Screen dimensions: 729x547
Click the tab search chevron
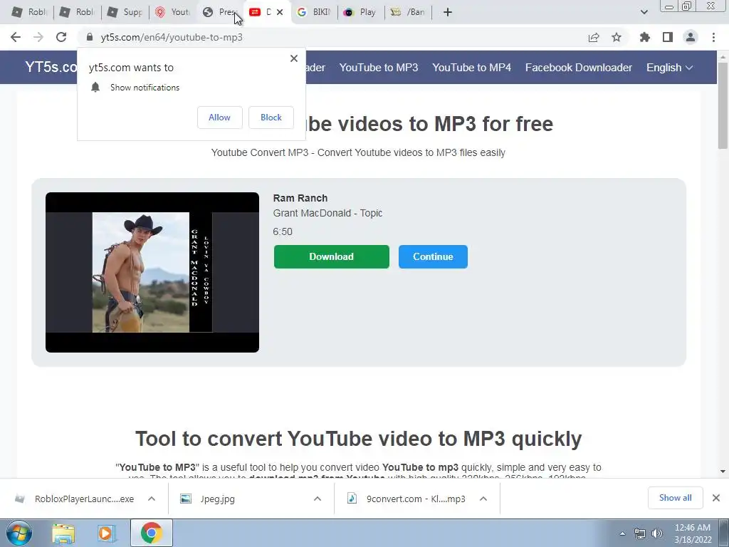[644, 12]
